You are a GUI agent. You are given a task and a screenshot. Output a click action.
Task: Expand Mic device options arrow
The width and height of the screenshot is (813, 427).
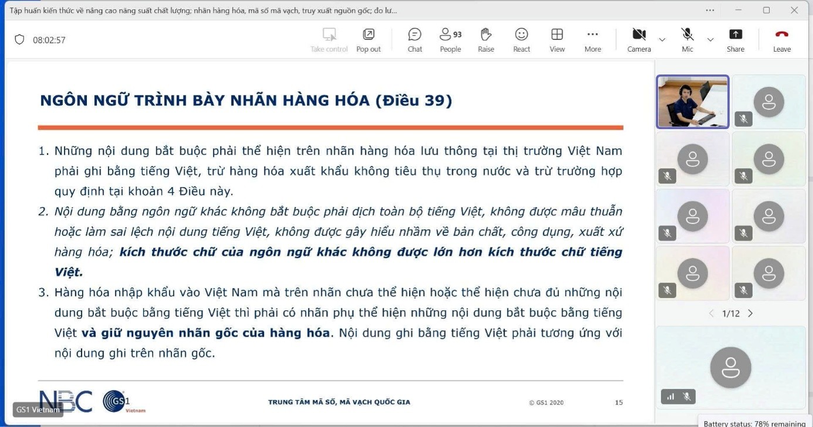coord(710,40)
